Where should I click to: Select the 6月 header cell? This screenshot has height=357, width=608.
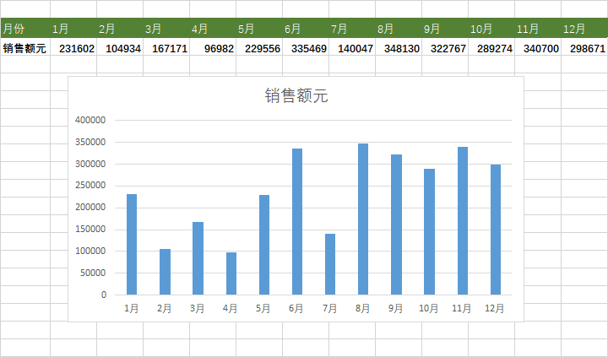(x=306, y=29)
